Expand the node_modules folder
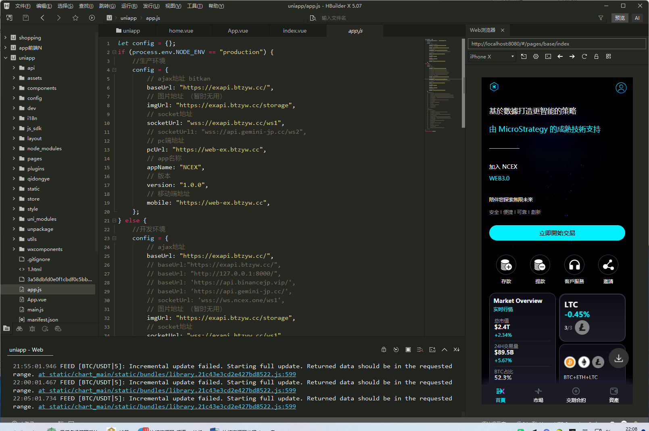Screen dimensions: 649x431 [14, 148]
